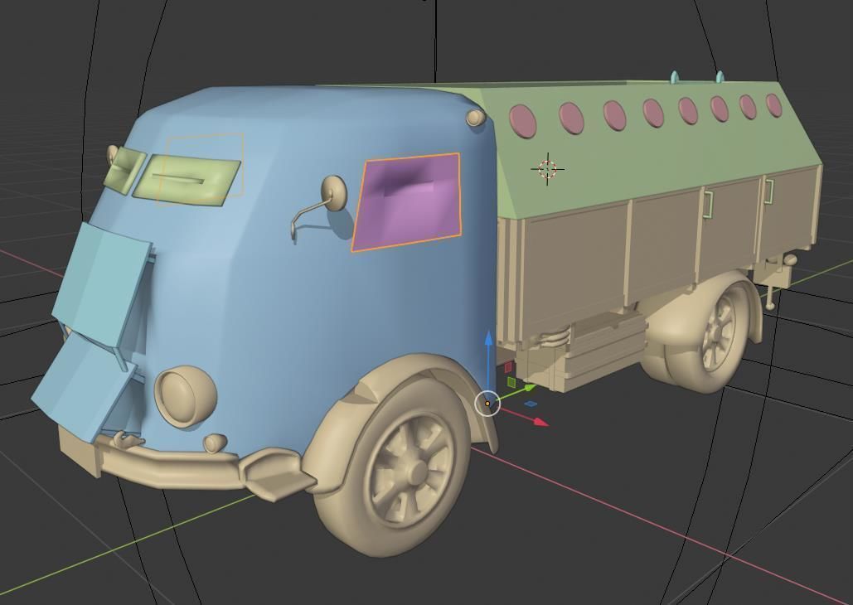The height and width of the screenshot is (605, 853).
Task: Select the small indicator lamp above bumper
Action: [x=215, y=443]
